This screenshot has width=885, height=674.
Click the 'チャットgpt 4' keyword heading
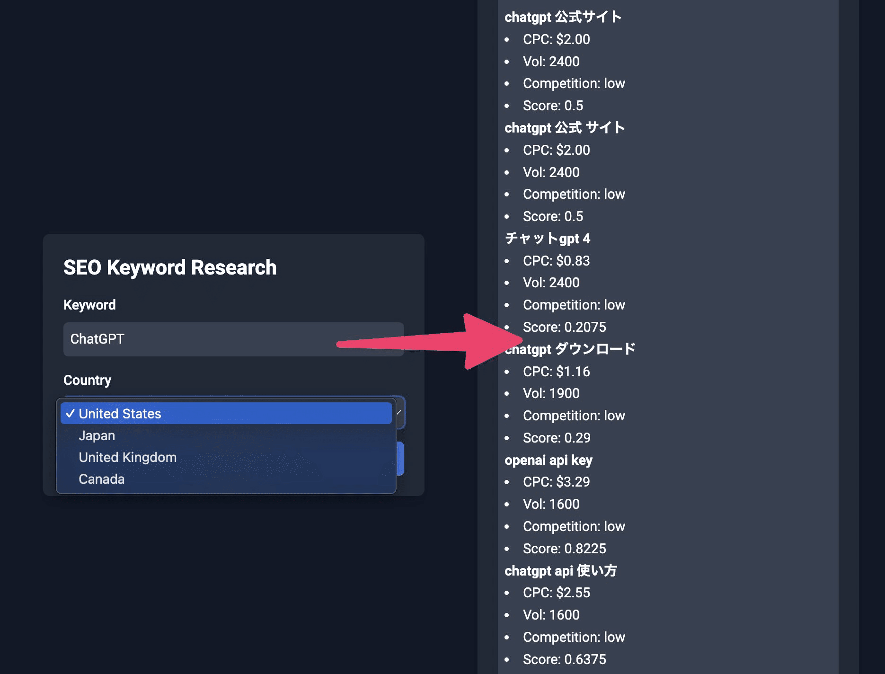[x=547, y=239]
